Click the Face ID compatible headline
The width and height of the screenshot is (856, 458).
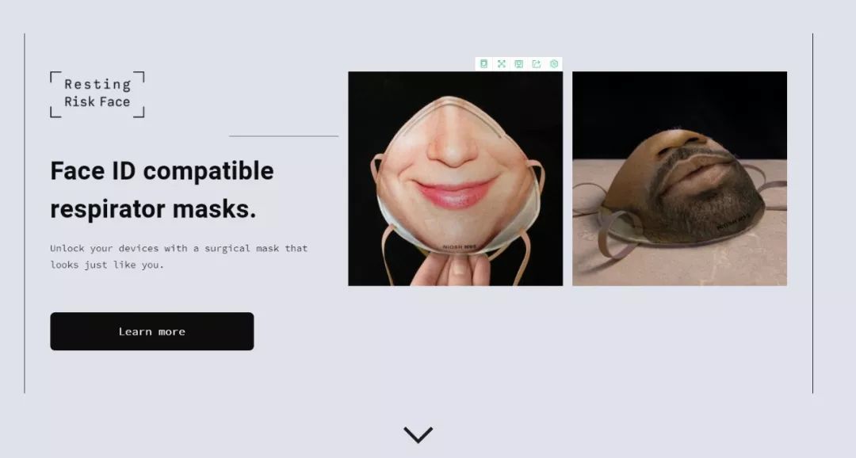[162, 171]
